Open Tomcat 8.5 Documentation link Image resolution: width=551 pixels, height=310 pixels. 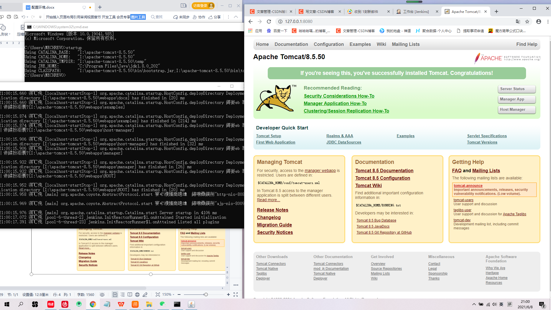tap(384, 170)
